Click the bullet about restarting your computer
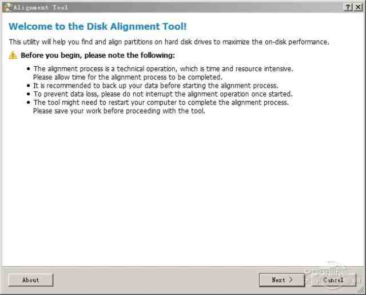Viewport: 366px width, 295px height. (x=161, y=103)
